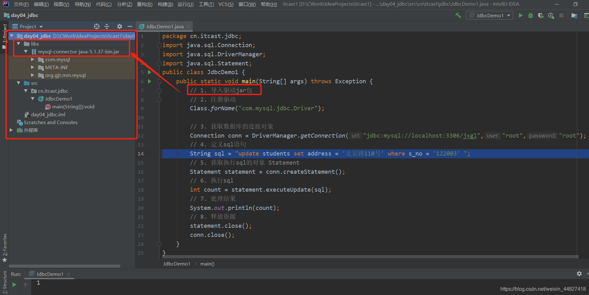Click the editor horizontal scrollbar

(x=370, y=257)
